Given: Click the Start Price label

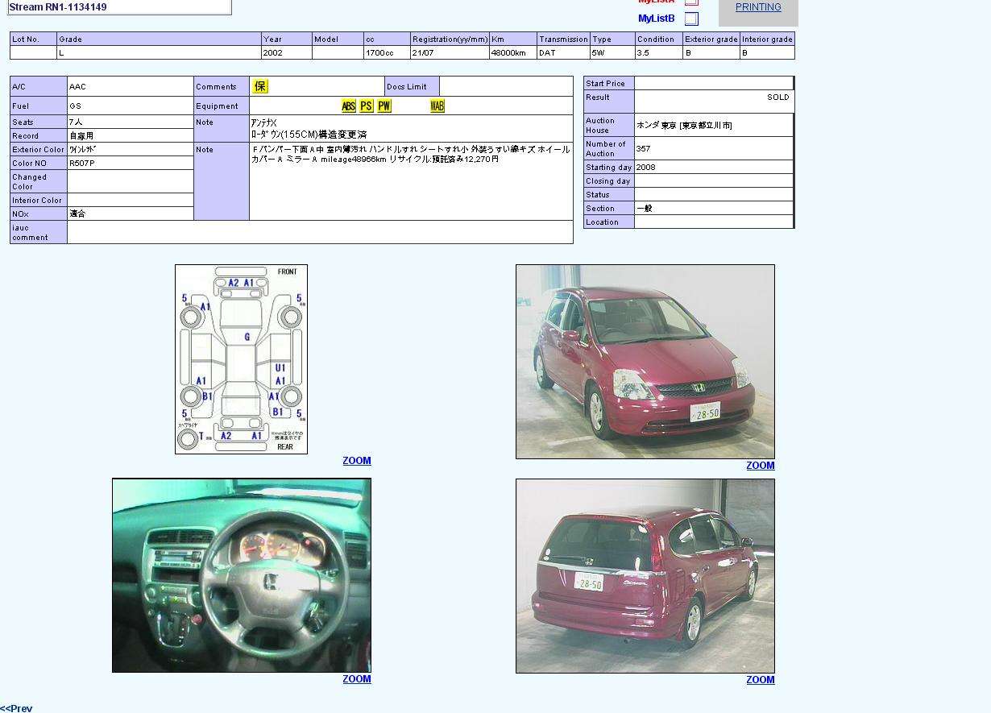Looking at the screenshot, I should pyautogui.click(x=605, y=84).
